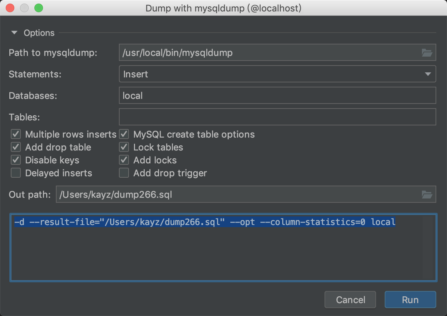Open the Statements dropdown

(428, 74)
